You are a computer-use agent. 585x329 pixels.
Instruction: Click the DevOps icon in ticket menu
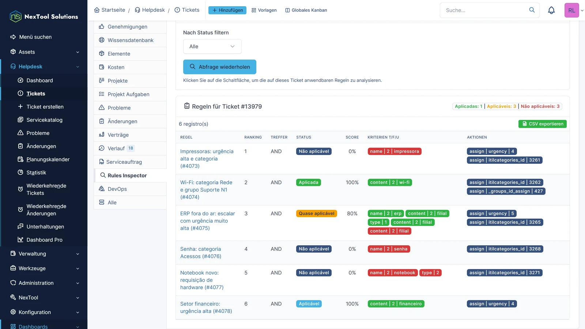coord(102,189)
